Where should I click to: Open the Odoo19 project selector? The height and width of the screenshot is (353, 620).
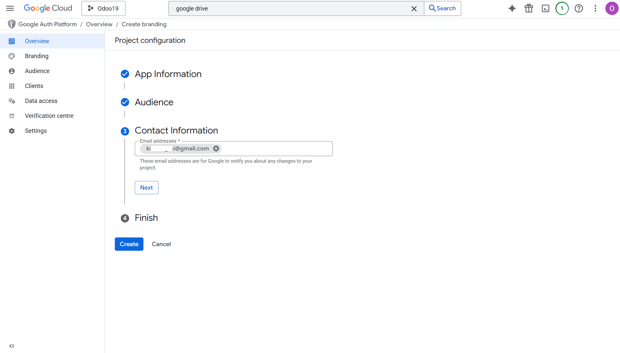pos(103,8)
